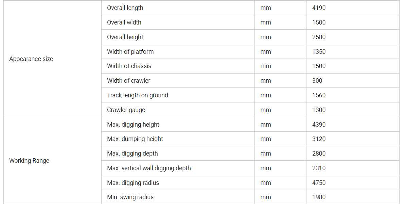Select the Max. dumping height label
The width and height of the screenshot is (406, 208).
point(135,139)
